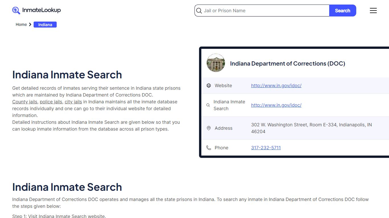Click the blue Search button
The width and height of the screenshot is (389, 218).
pyautogui.click(x=343, y=11)
